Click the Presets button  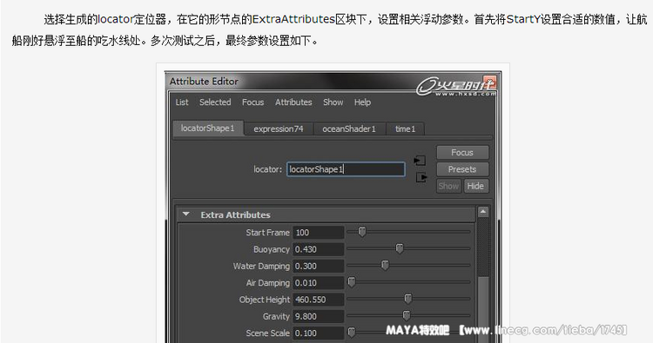[x=462, y=169]
